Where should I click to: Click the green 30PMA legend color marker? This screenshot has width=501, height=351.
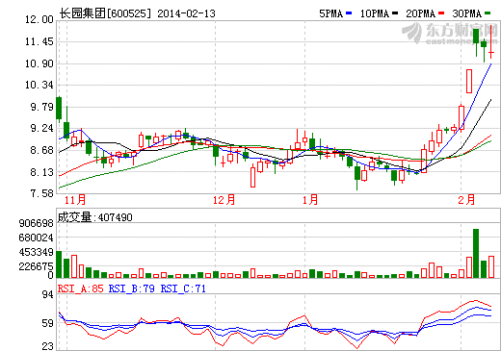tap(488, 13)
